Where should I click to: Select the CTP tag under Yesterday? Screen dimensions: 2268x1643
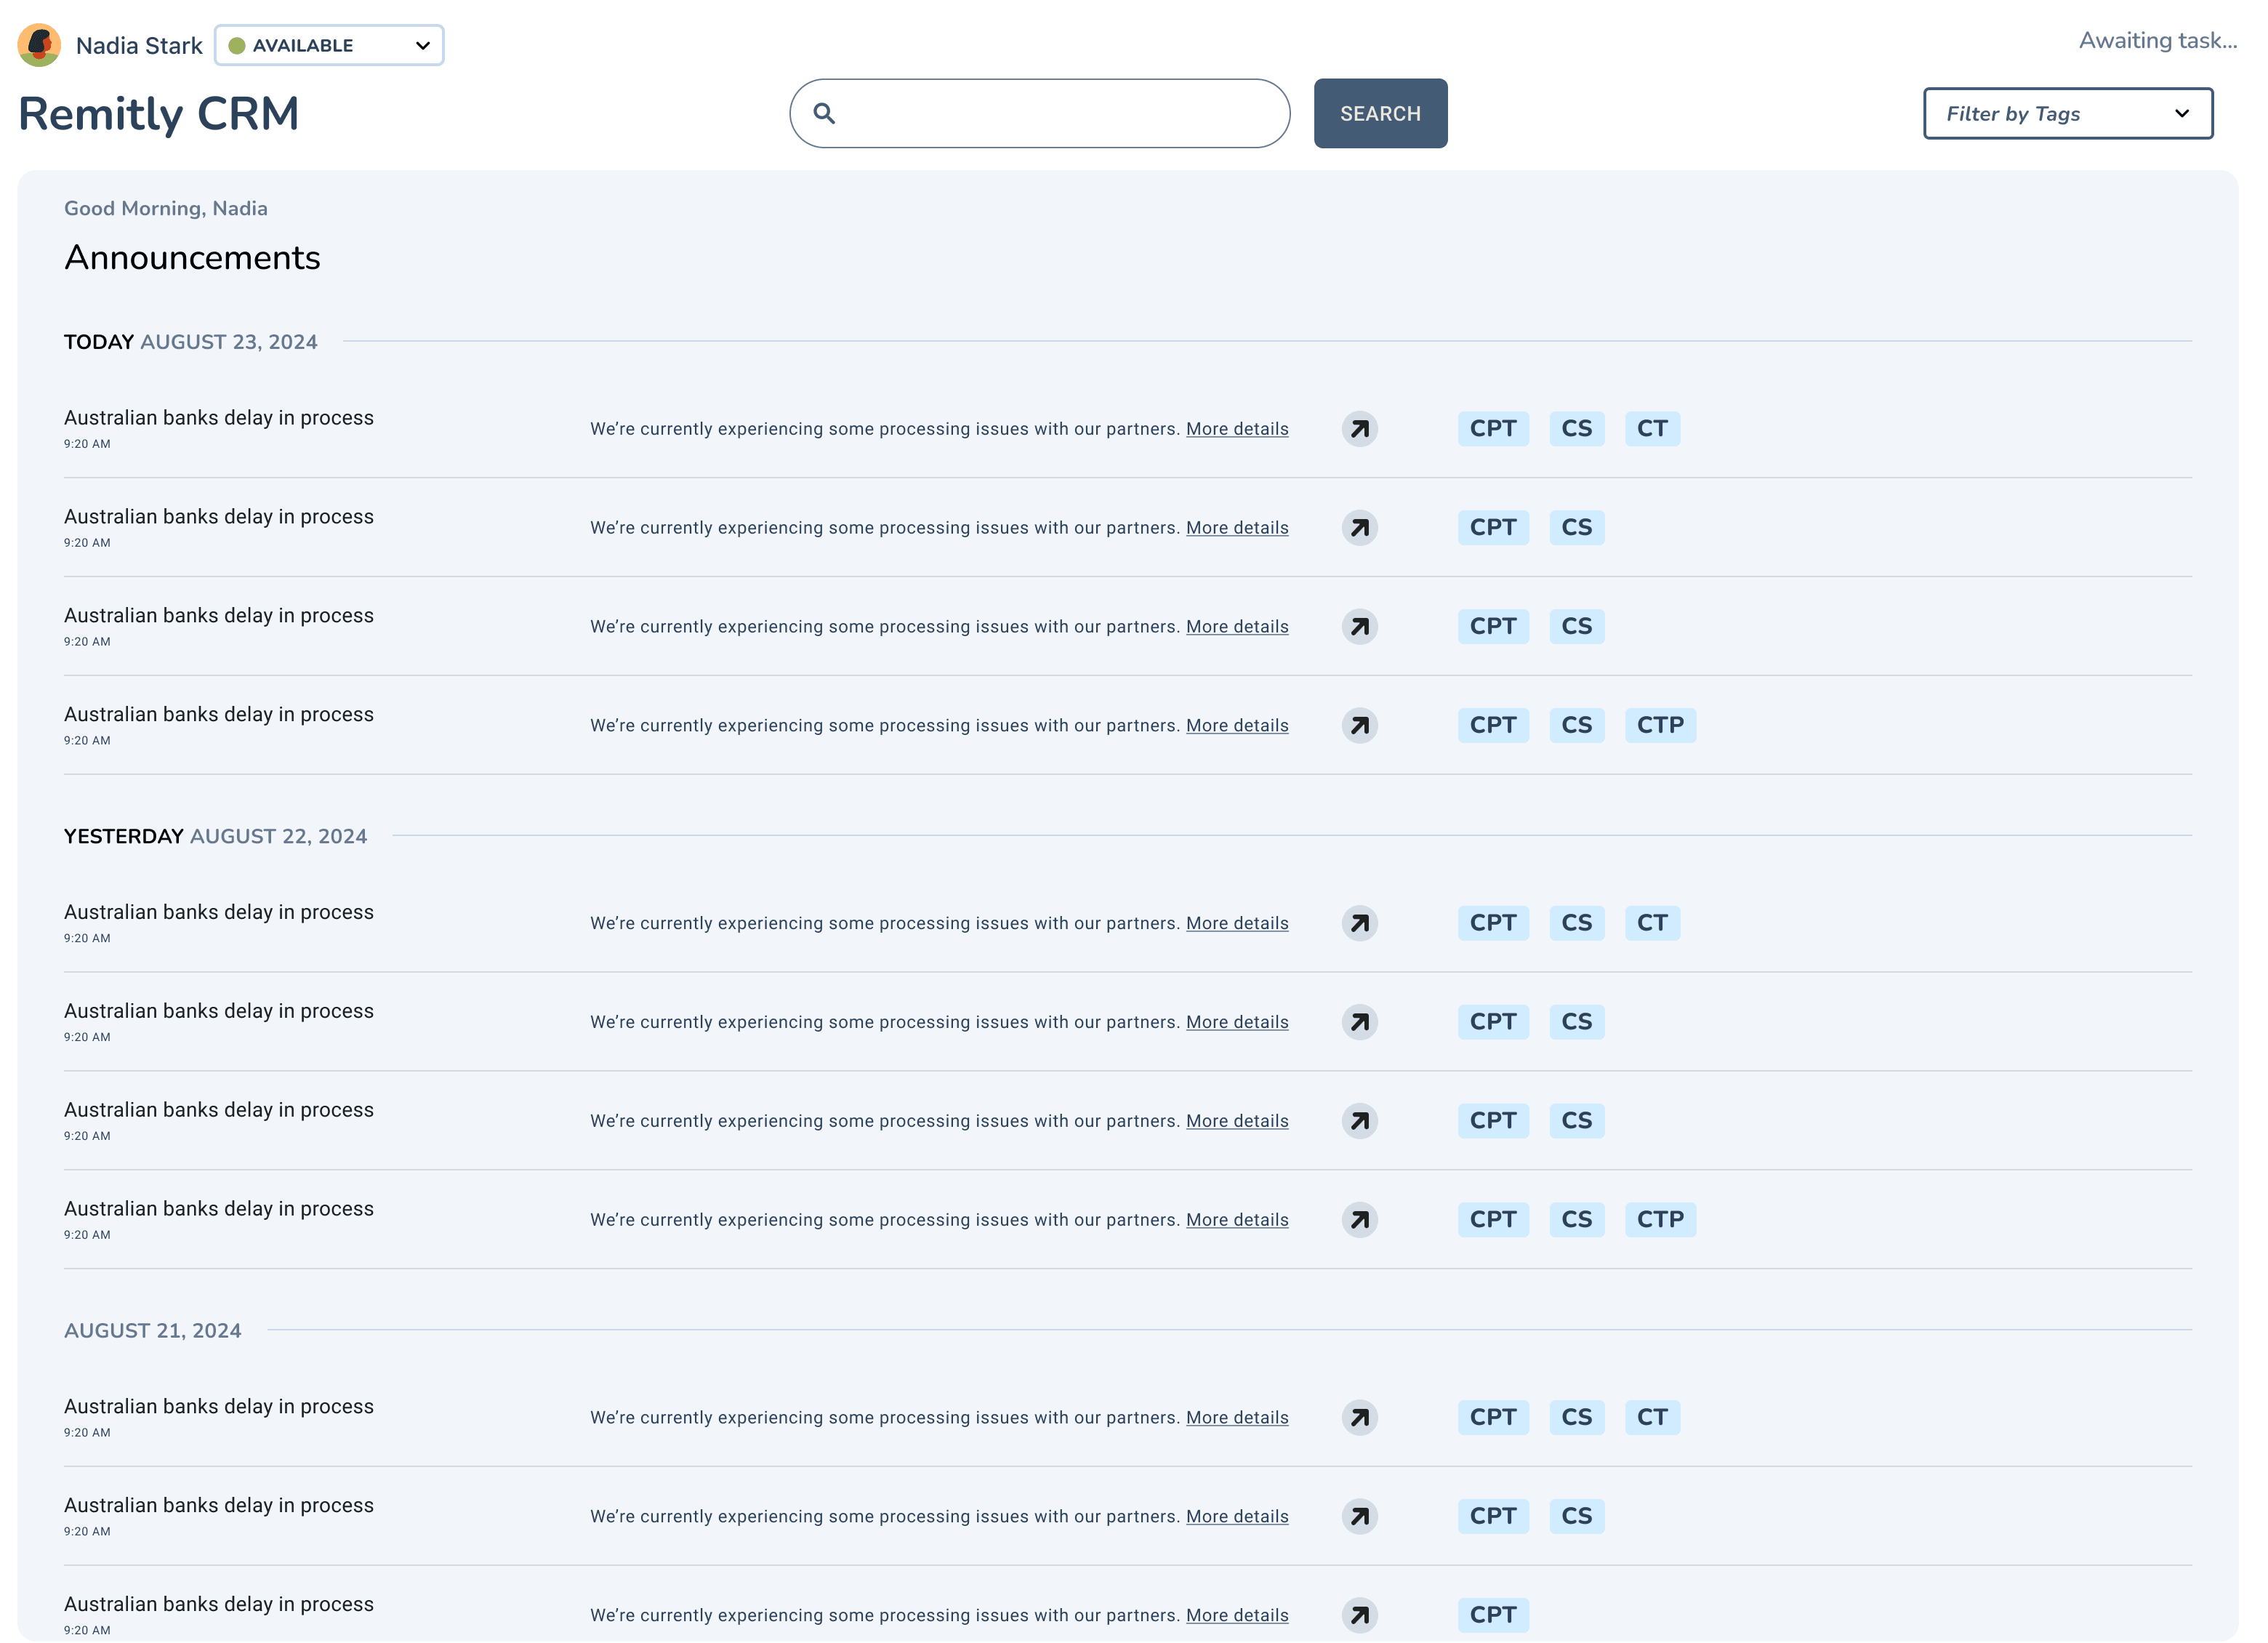pyautogui.click(x=1660, y=1220)
